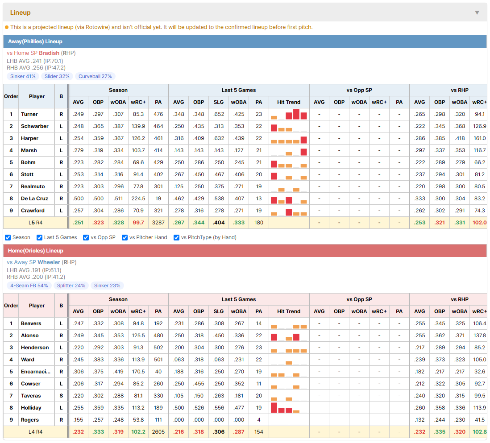Click Phillies Last 5 Games group header
490x443 pixels.
pos(239,90)
